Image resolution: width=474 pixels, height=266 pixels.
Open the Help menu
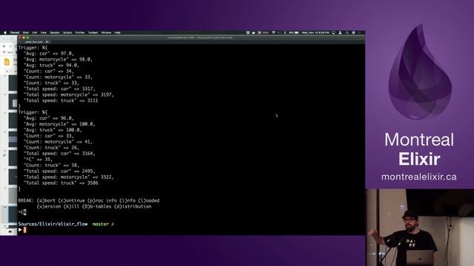pos(118,33)
